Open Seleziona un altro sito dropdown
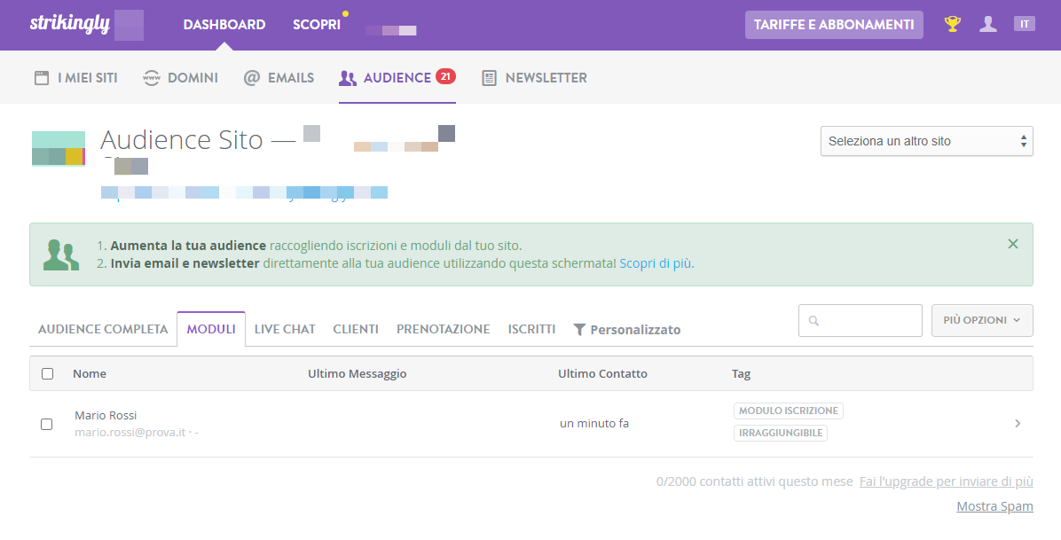 (926, 142)
